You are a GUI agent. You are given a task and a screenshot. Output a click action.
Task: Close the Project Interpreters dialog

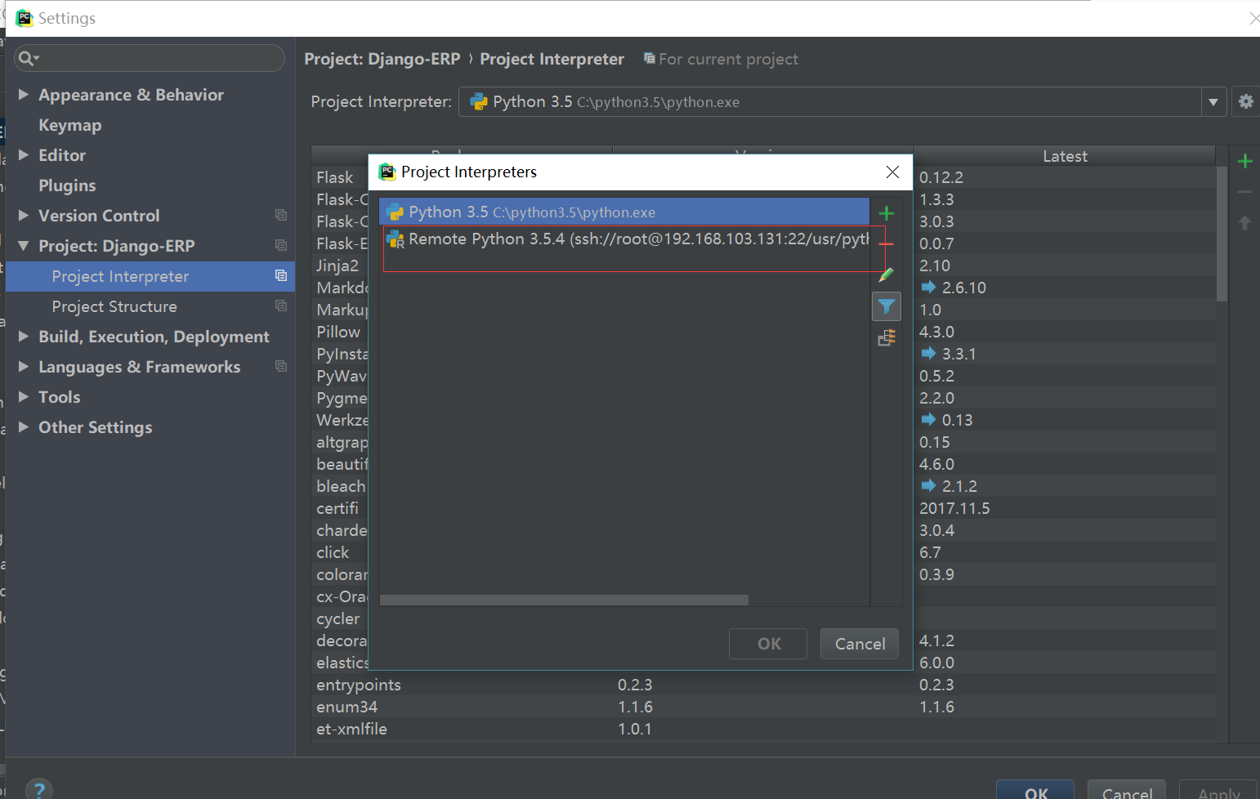(x=892, y=172)
